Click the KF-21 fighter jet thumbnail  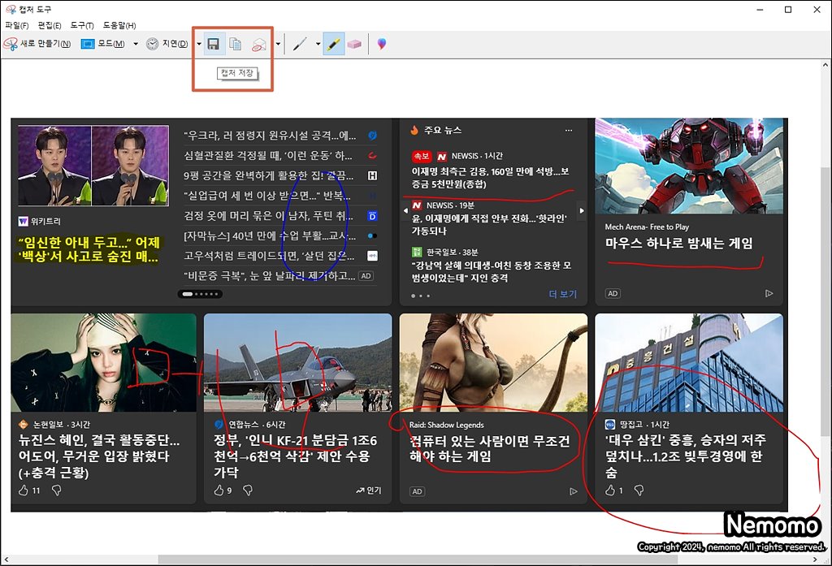click(x=297, y=362)
